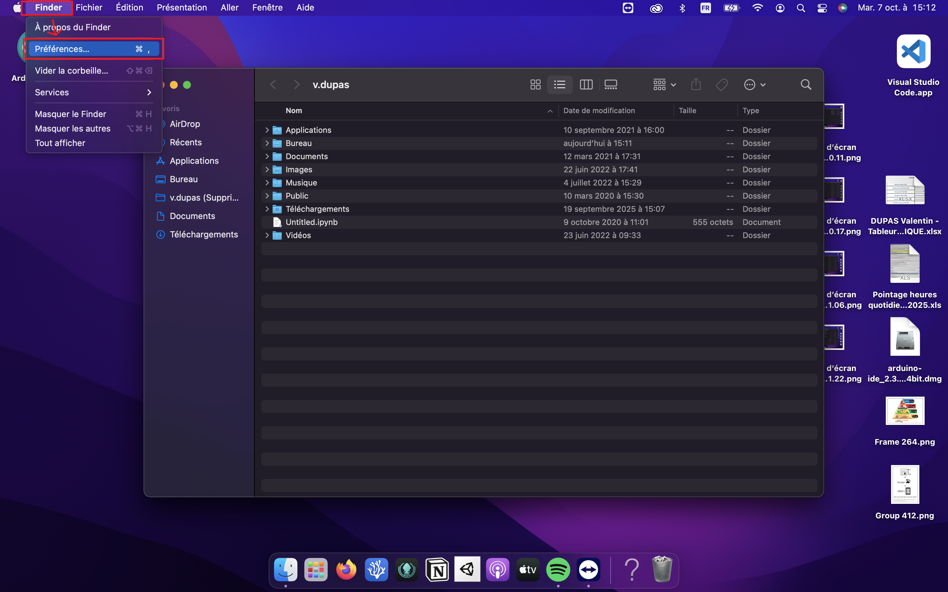
Task: Switch Finder to icon view
Action: pyautogui.click(x=535, y=85)
